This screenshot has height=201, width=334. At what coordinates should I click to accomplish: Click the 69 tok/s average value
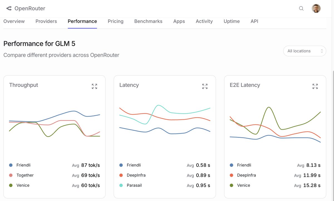[x=90, y=175]
